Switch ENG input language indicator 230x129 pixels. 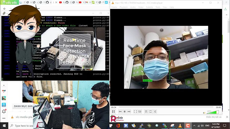coord(207,125)
